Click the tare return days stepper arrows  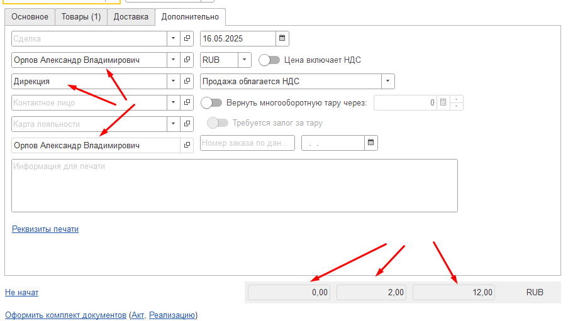tap(457, 102)
